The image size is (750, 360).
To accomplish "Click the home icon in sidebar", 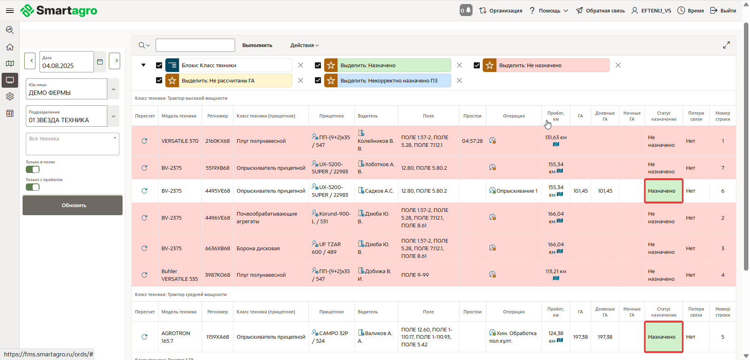I will (10, 47).
